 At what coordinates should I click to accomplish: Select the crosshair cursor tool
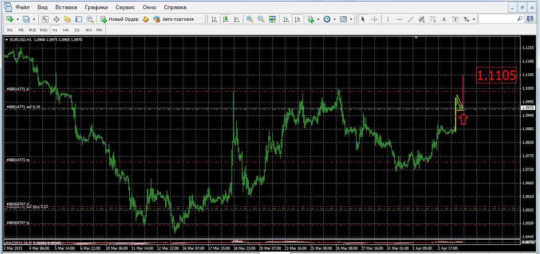point(375,19)
